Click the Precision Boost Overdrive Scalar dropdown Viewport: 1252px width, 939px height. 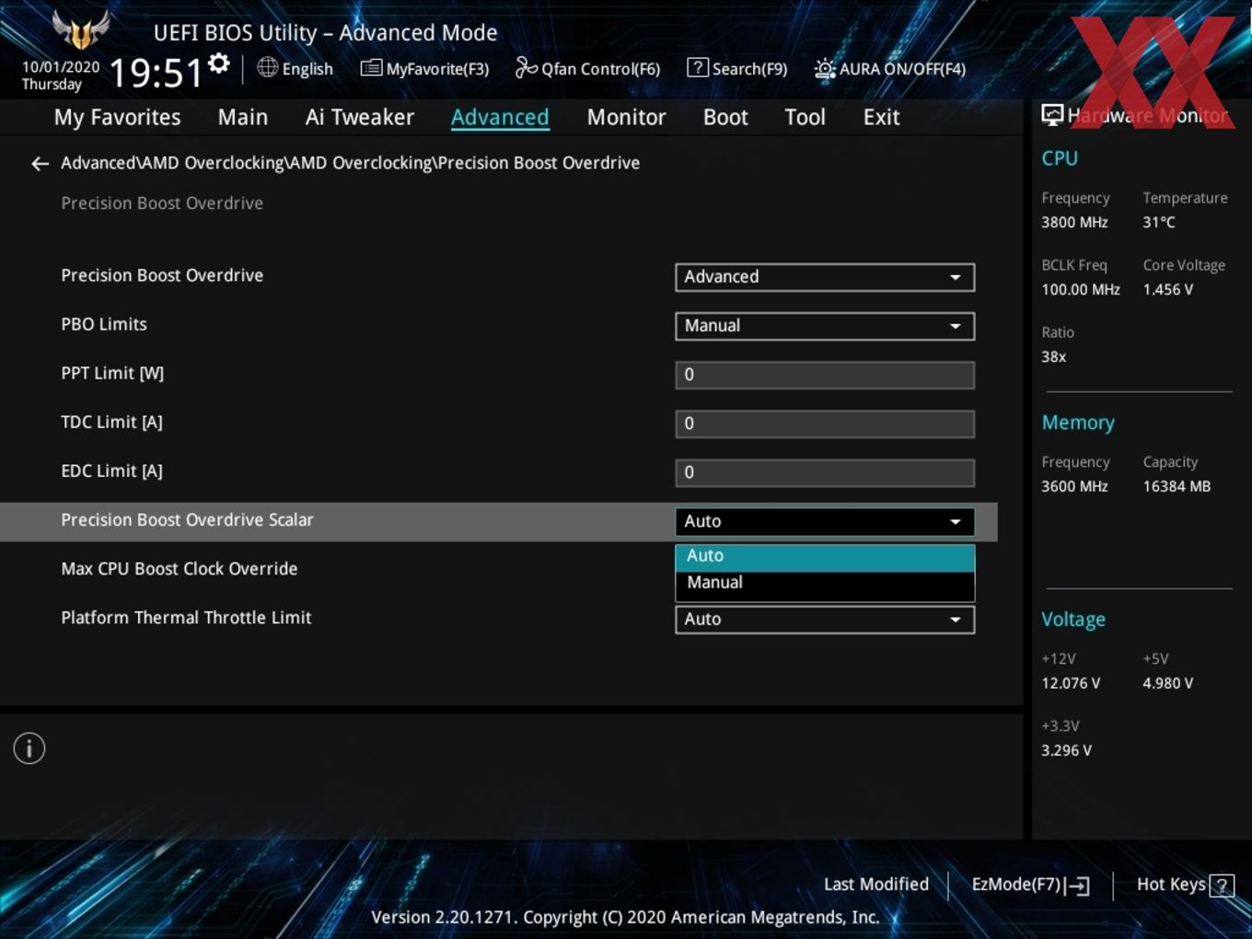(x=825, y=521)
